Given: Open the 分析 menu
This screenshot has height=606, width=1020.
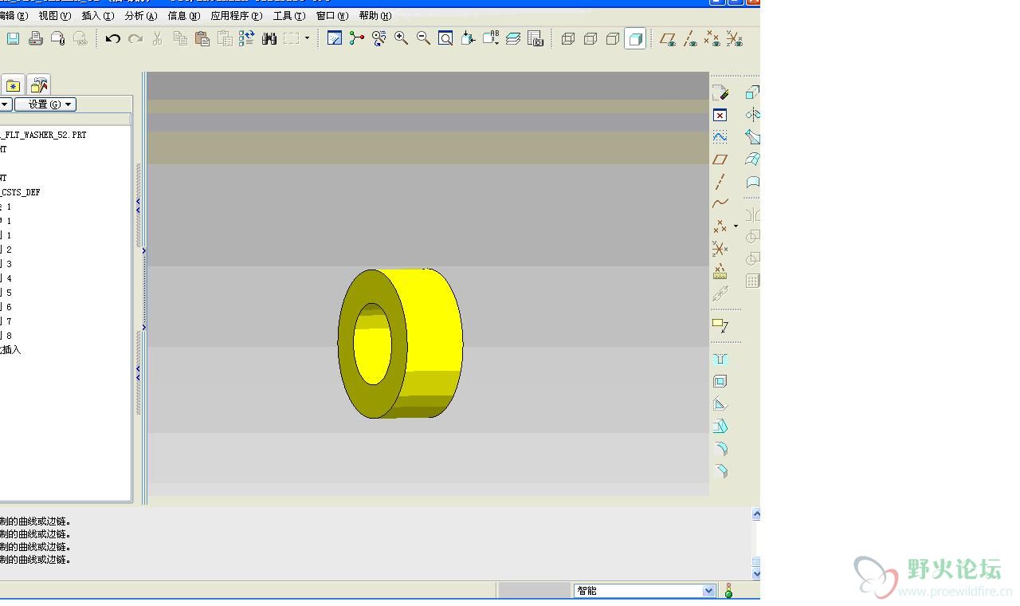Looking at the screenshot, I should click(x=140, y=15).
